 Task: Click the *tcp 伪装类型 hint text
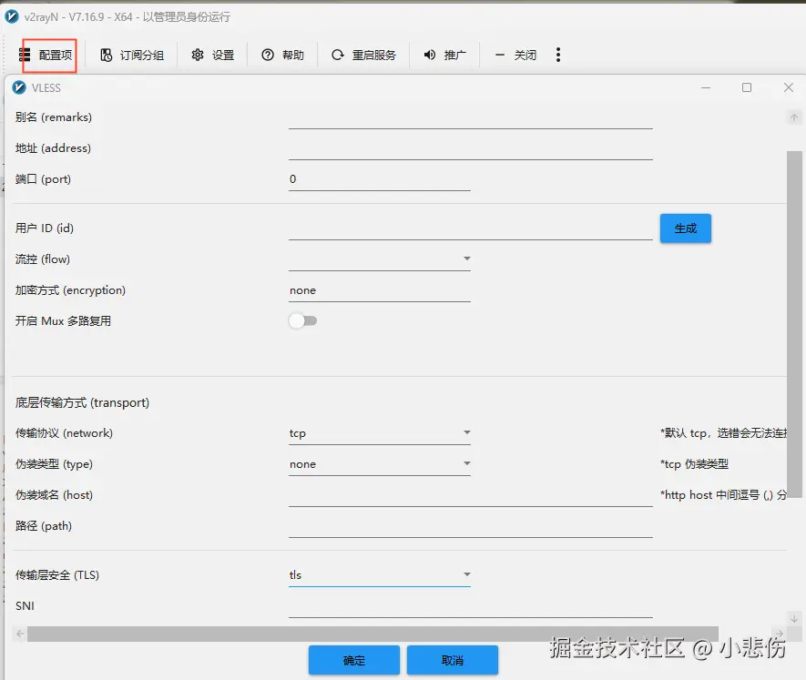tap(695, 464)
